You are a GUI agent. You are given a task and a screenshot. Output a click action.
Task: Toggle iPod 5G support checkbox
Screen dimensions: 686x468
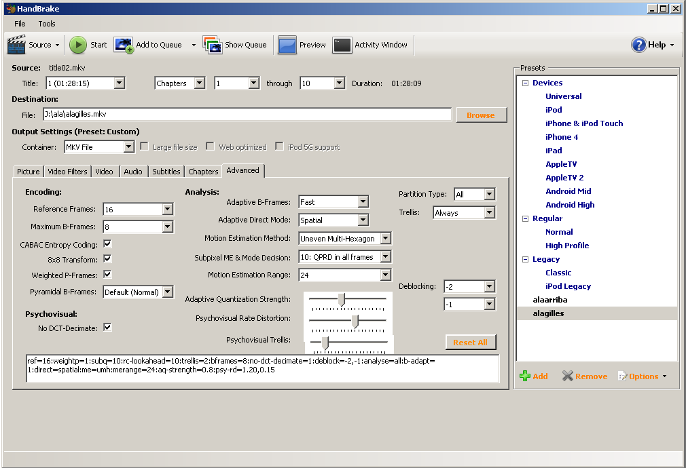pyautogui.click(x=279, y=147)
